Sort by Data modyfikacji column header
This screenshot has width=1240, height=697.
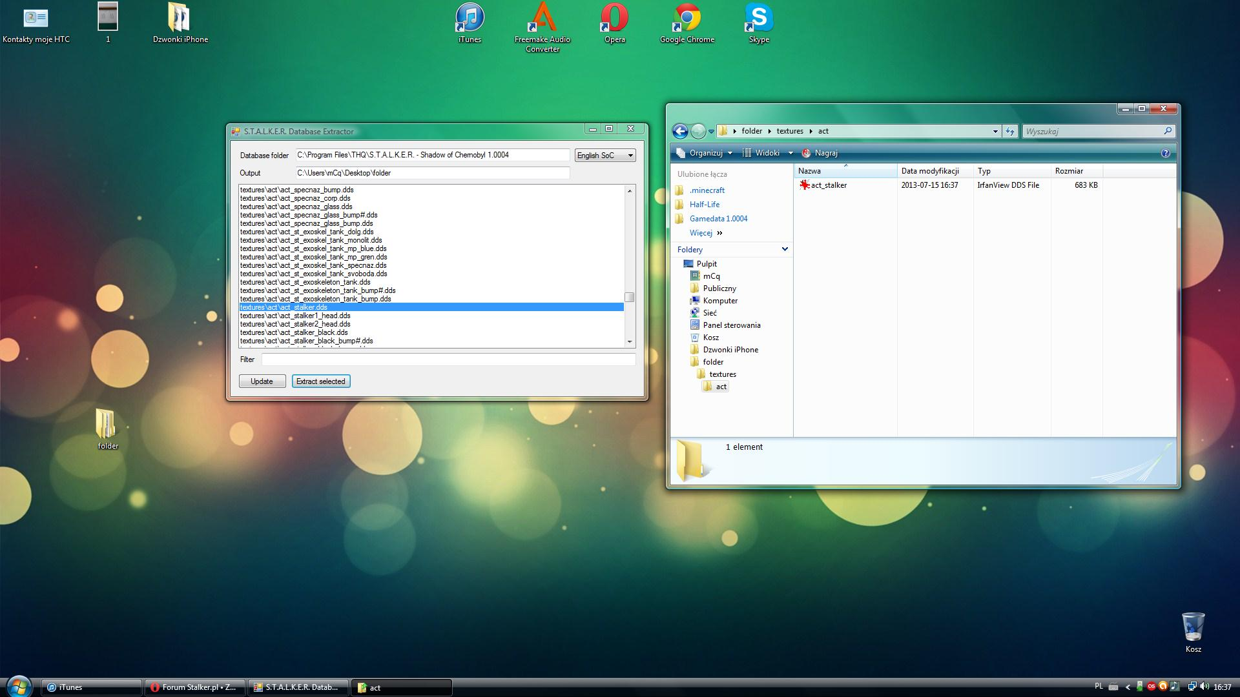click(935, 171)
